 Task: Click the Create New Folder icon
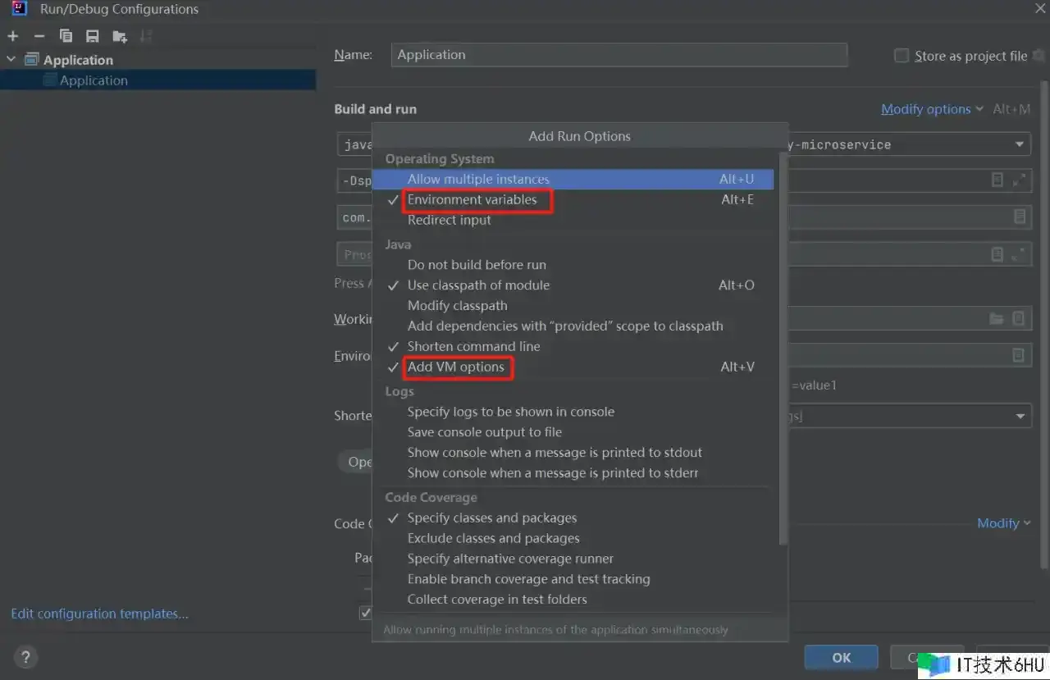click(x=120, y=36)
